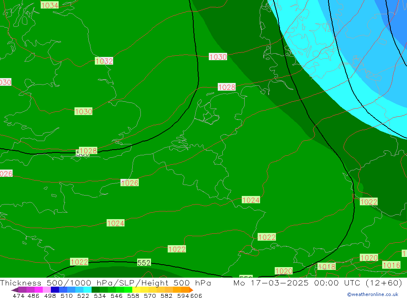Select the cyan legend swatch

click(x=88, y=290)
